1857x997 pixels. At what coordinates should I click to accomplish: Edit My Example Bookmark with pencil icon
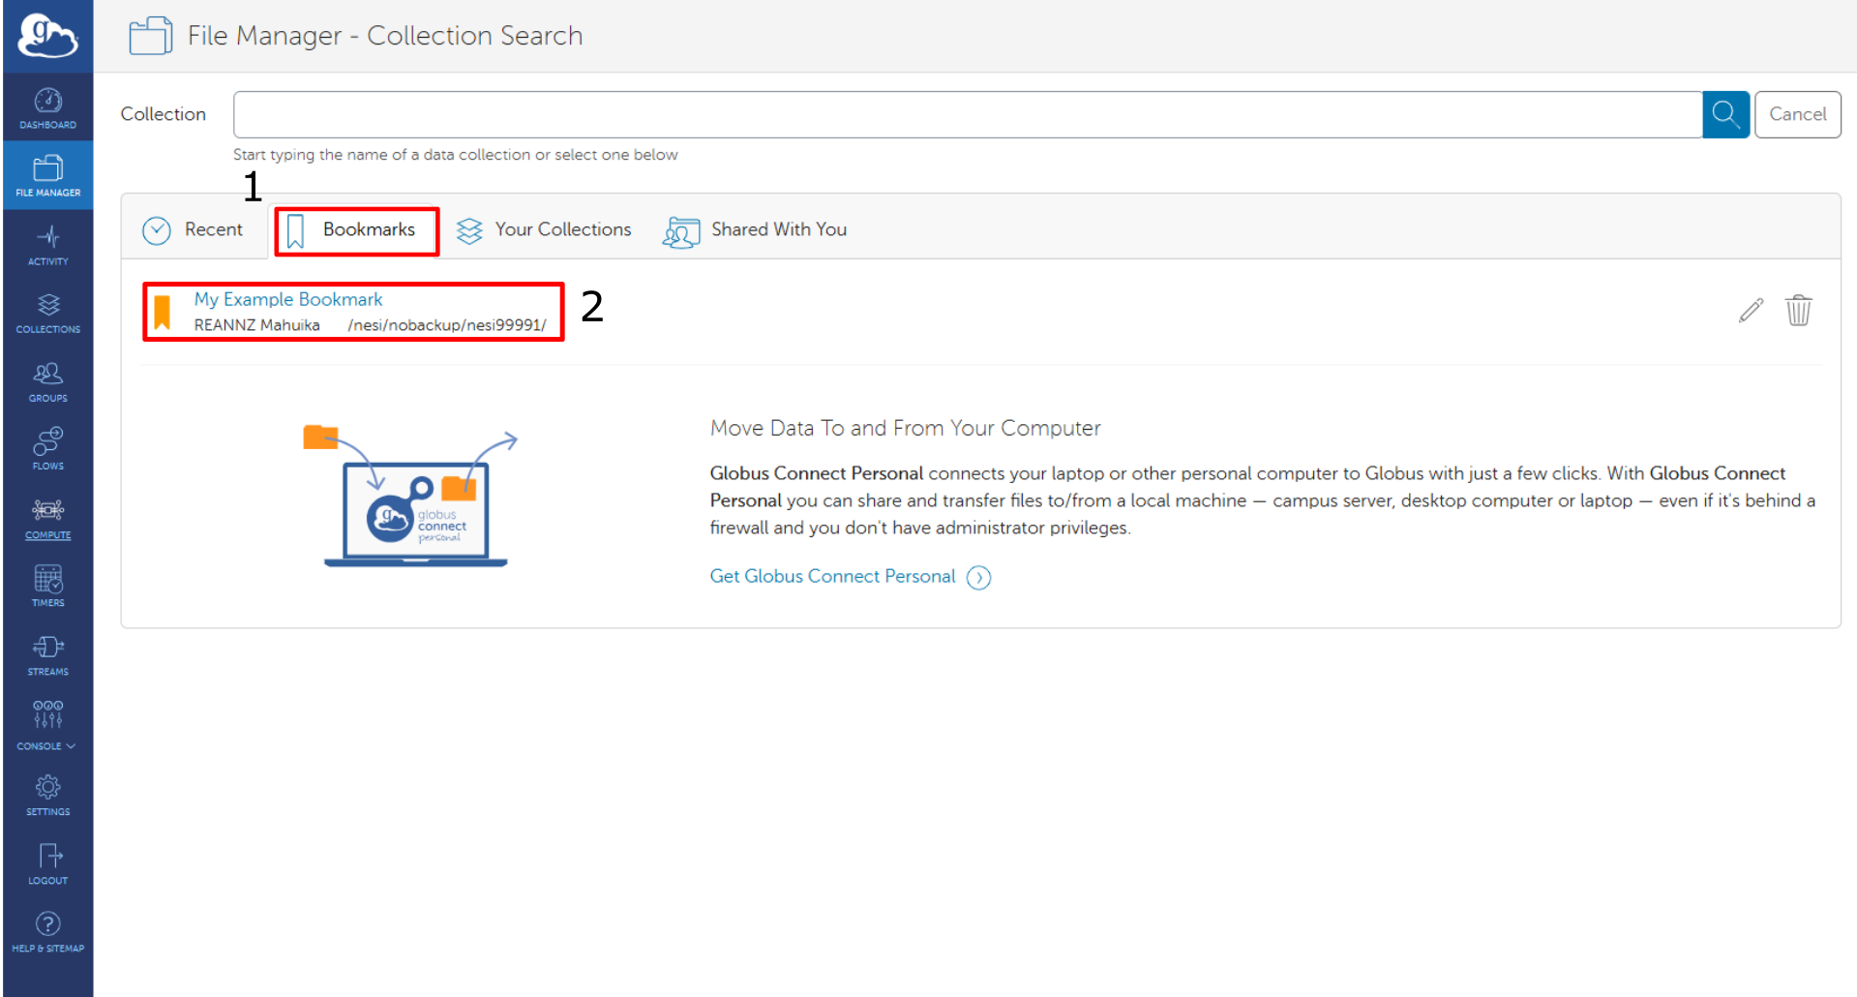coord(1750,311)
